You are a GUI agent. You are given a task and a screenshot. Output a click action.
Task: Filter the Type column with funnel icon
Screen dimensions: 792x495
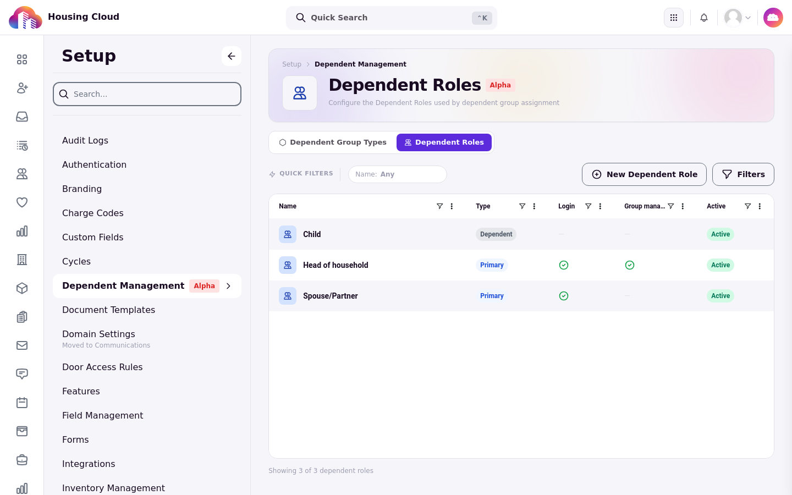tap(522, 206)
